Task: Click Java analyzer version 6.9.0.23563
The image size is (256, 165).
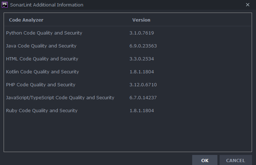Action: [x=143, y=46]
